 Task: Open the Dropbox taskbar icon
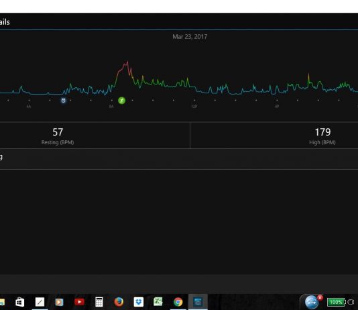(139, 302)
